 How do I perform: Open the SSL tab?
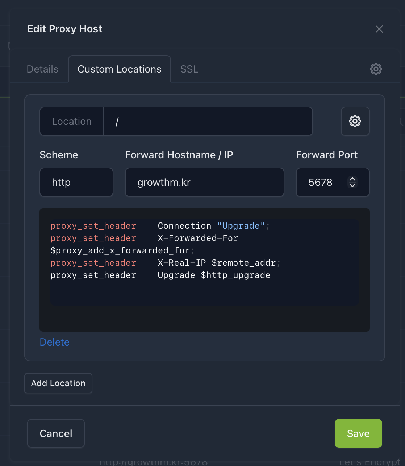189,69
